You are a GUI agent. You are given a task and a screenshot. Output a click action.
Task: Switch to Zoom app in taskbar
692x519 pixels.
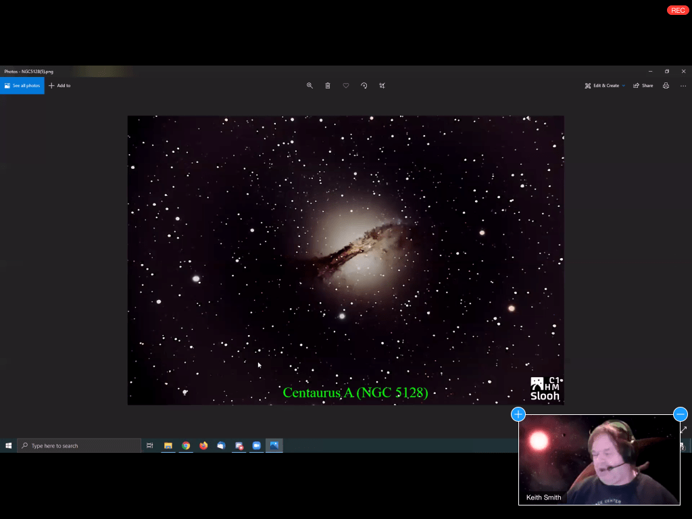pyautogui.click(x=257, y=446)
